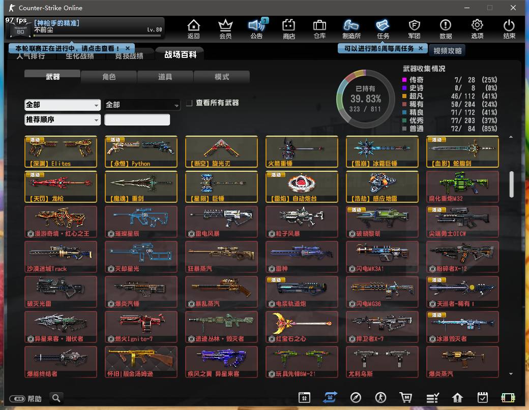This screenshot has height=410, width=529.
Task: Select the 【断空】旋光刃 weapon card
Action: pyautogui.click(x=221, y=151)
